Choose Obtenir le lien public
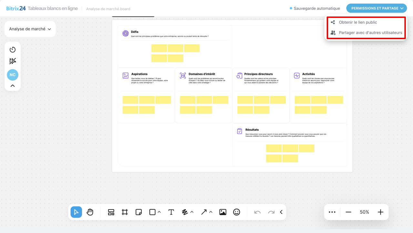Screen dimensions: 413x233 (358, 22)
